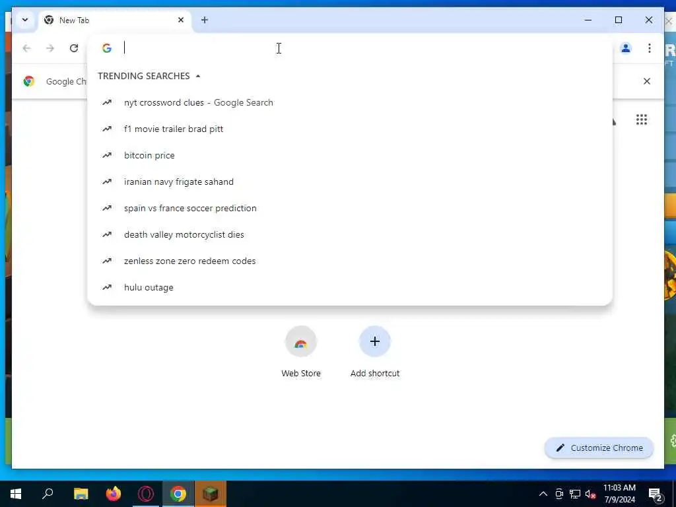This screenshot has width=676, height=507.
Task: Reload the page with refresh icon
Action: [74, 48]
